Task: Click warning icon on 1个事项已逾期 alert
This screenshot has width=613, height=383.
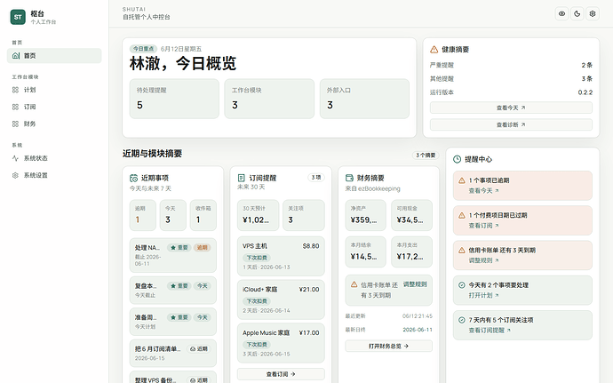Action: point(462,180)
